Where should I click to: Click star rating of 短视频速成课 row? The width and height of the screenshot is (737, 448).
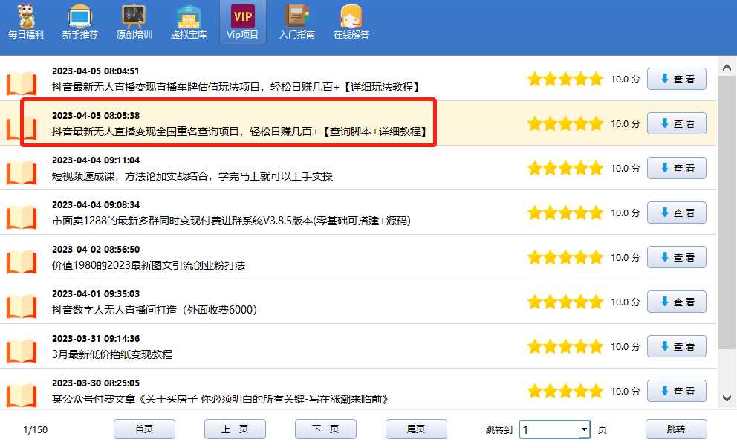coord(565,169)
